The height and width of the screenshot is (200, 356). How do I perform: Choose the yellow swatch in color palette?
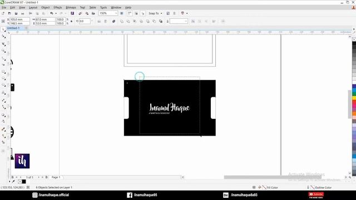point(354,98)
